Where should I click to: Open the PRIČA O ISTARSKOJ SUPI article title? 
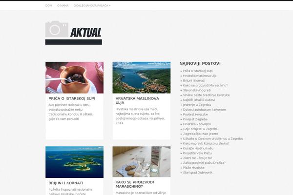[72, 98]
